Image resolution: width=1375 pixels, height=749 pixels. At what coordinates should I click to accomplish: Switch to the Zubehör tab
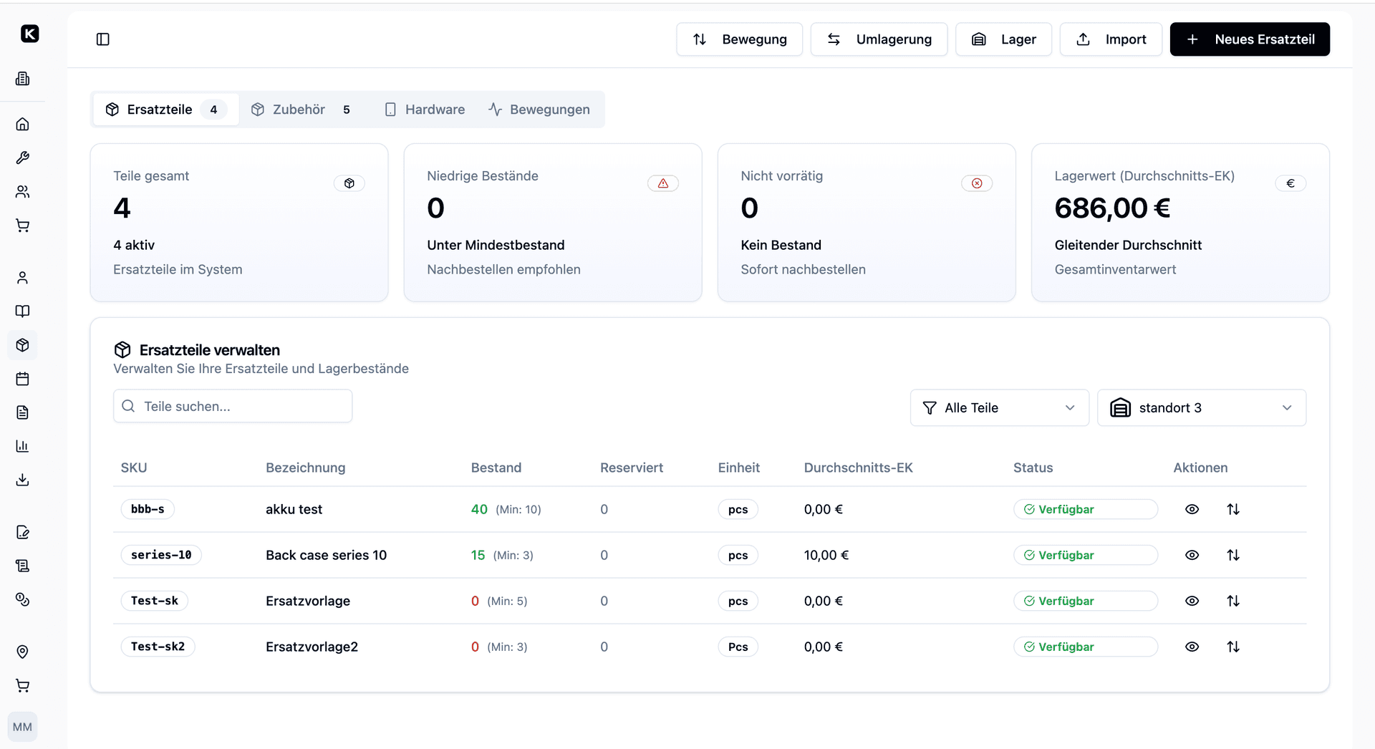coord(300,110)
